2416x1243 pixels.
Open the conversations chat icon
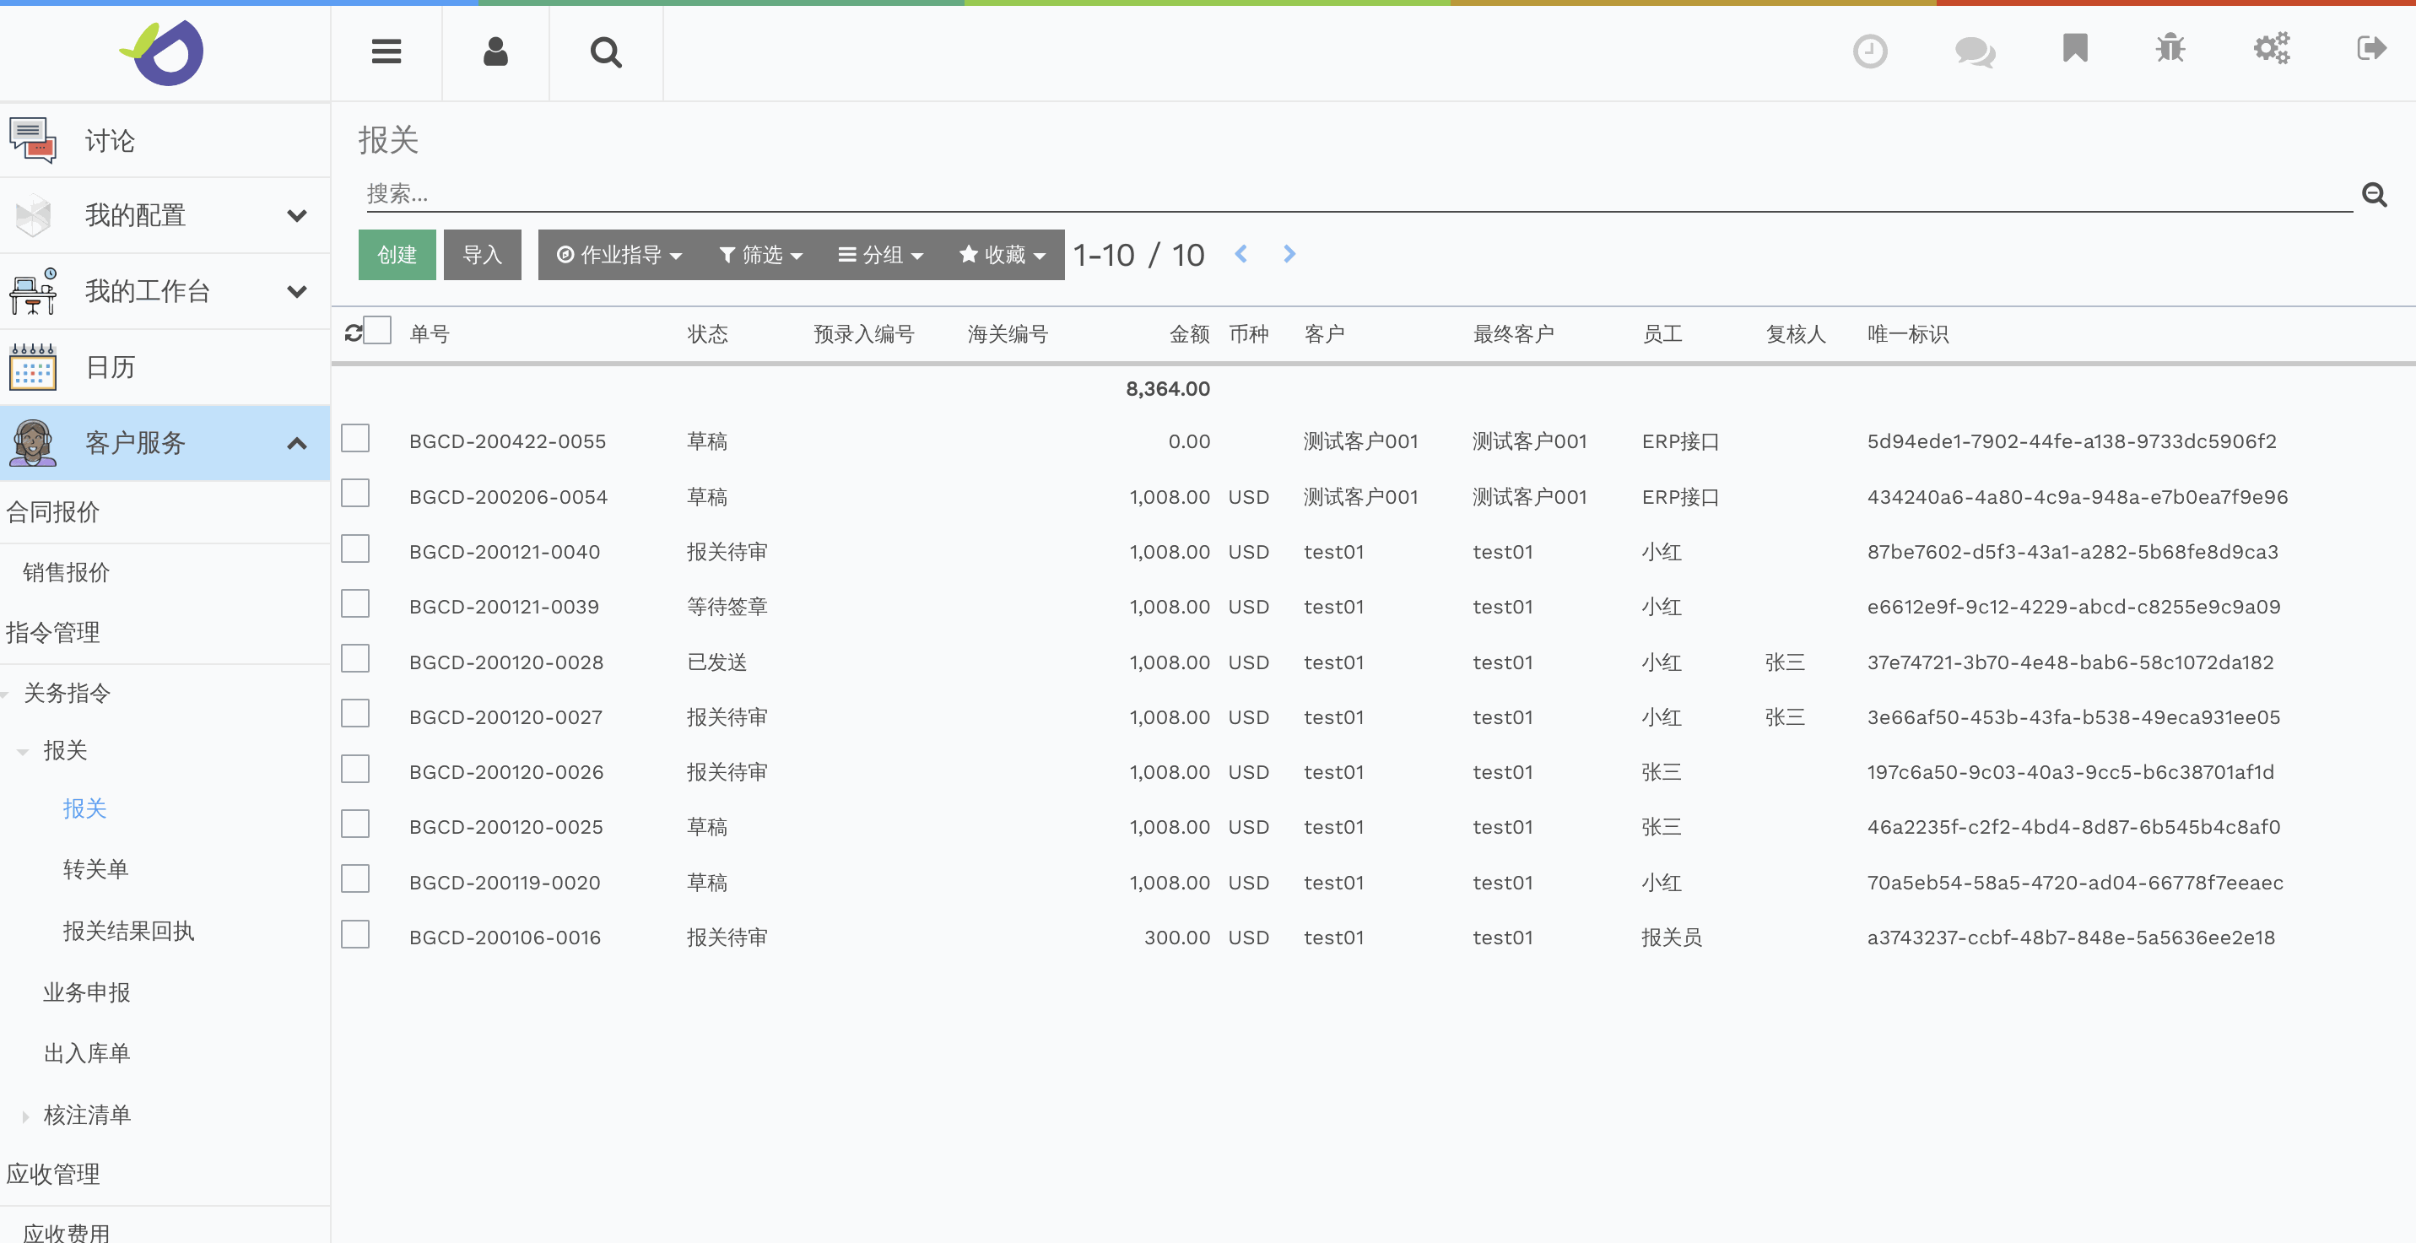click(x=1975, y=51)
